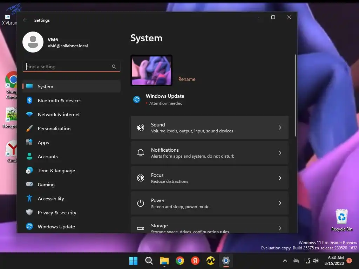359x269 pixels.
Task: Click the paintbrush icon for Personalization
Action: 29,128
